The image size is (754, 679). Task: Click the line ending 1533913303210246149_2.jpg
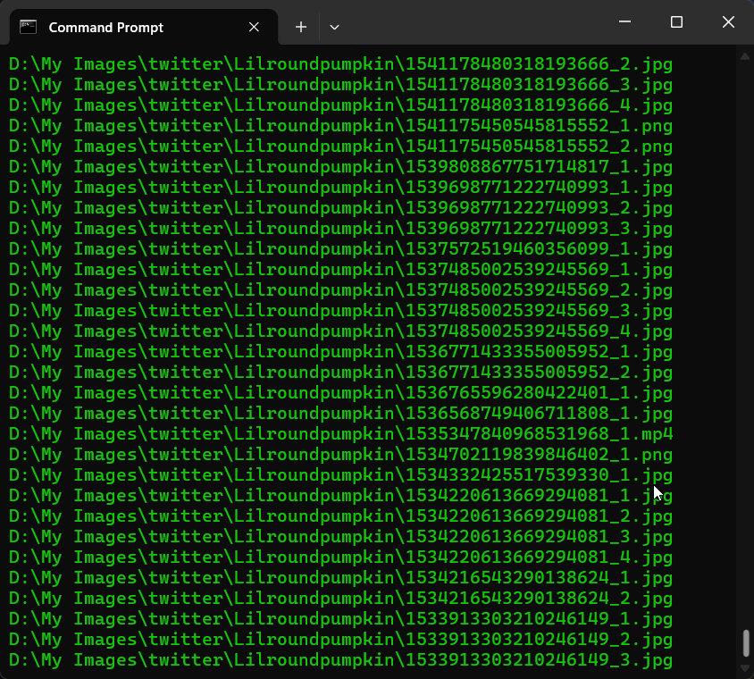[340, 639]
